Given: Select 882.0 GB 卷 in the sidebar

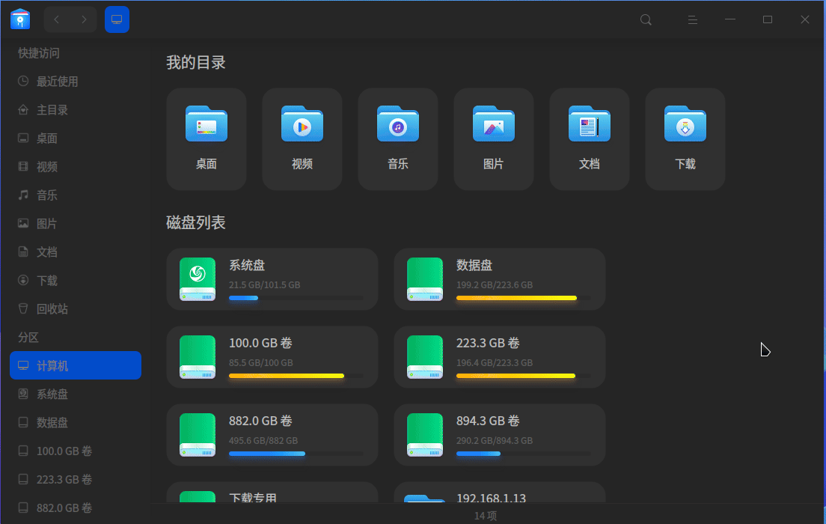Looking at the screenshot, I should point(76,508).
